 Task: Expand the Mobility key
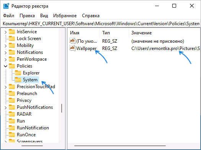5,46
